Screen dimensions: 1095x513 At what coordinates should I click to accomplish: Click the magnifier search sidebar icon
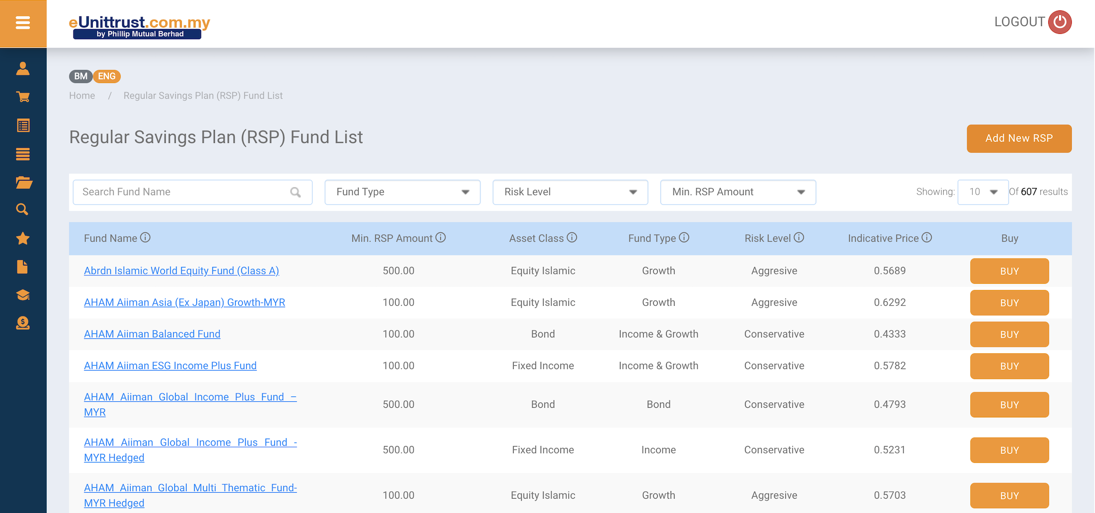[22, 209]
